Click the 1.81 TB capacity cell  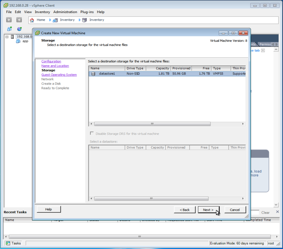coord(164,74)
